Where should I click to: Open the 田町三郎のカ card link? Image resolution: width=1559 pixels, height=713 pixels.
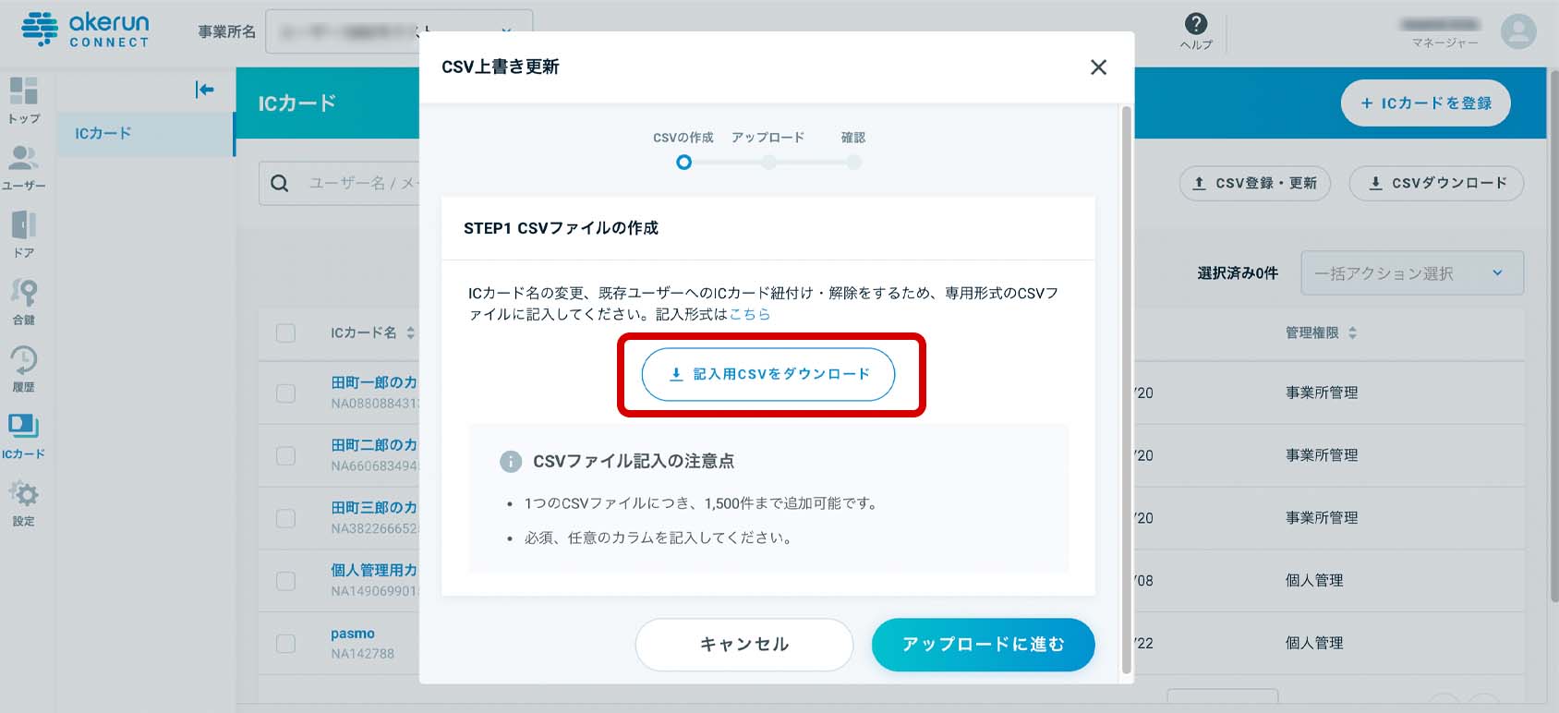pyautogui.click(x=373, y=508)
